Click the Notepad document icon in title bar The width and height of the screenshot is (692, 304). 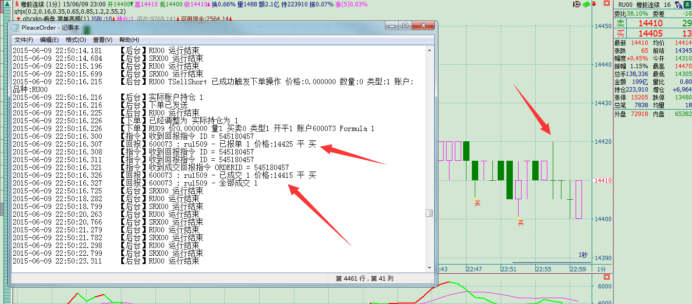point(16,28)
